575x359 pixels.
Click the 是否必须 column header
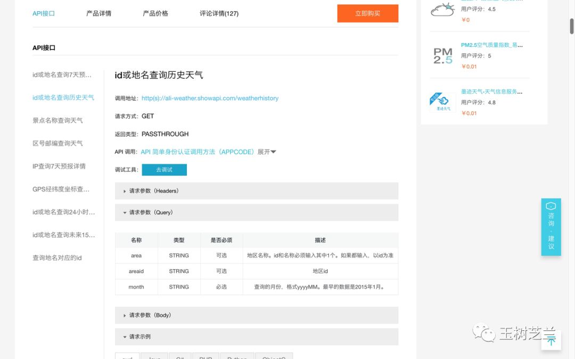[x=221, y=240]
